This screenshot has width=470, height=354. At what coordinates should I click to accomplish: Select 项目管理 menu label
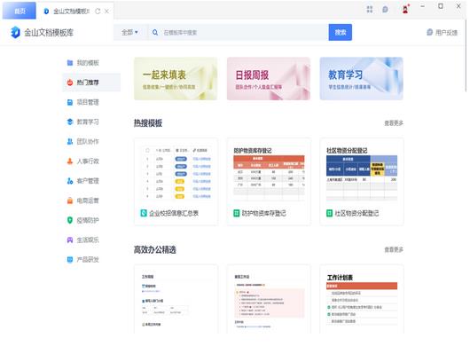pyautogui.click(x=88, y=102)
